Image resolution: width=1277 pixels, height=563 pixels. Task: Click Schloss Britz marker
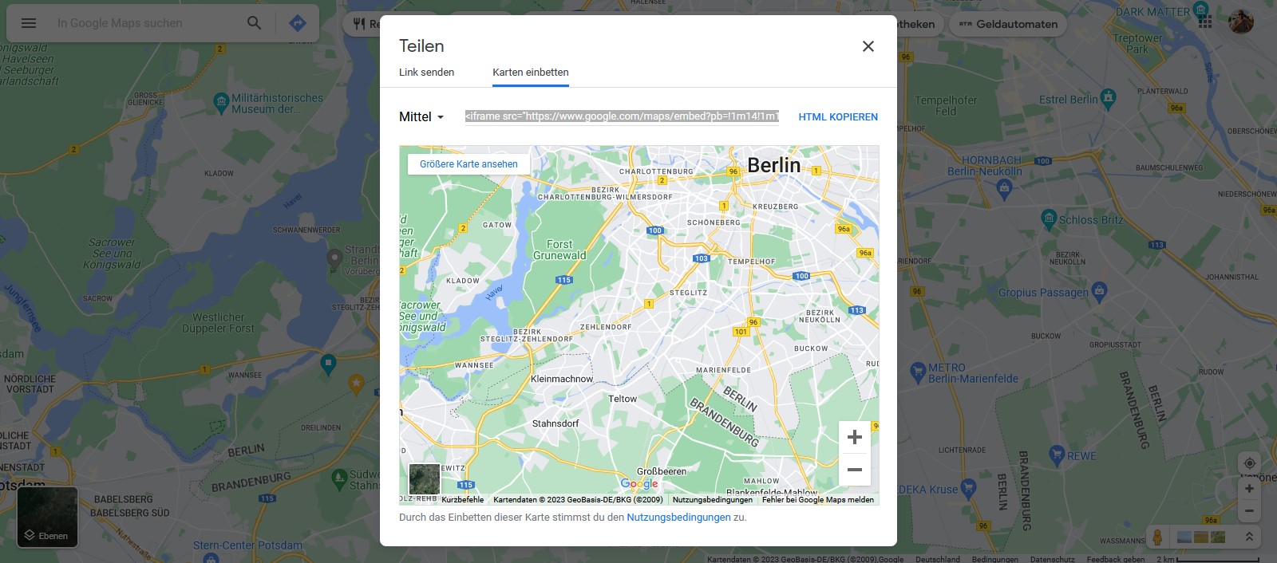tap(1049, 219)
